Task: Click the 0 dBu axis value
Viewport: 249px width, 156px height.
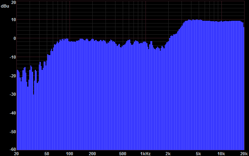Action: [x=15, y=38]
